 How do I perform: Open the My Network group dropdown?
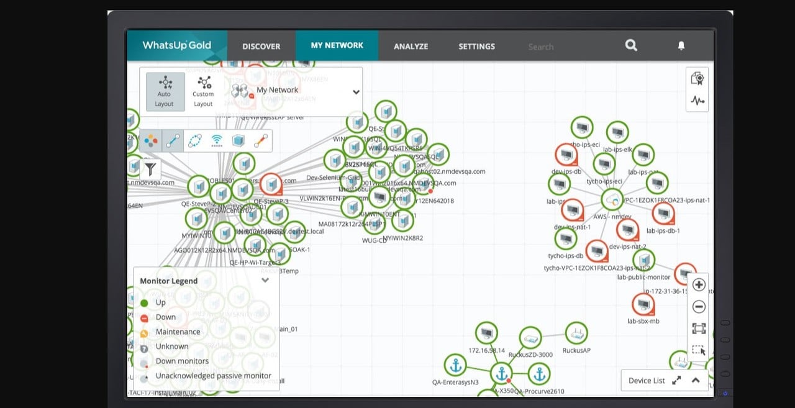point(356,92)
